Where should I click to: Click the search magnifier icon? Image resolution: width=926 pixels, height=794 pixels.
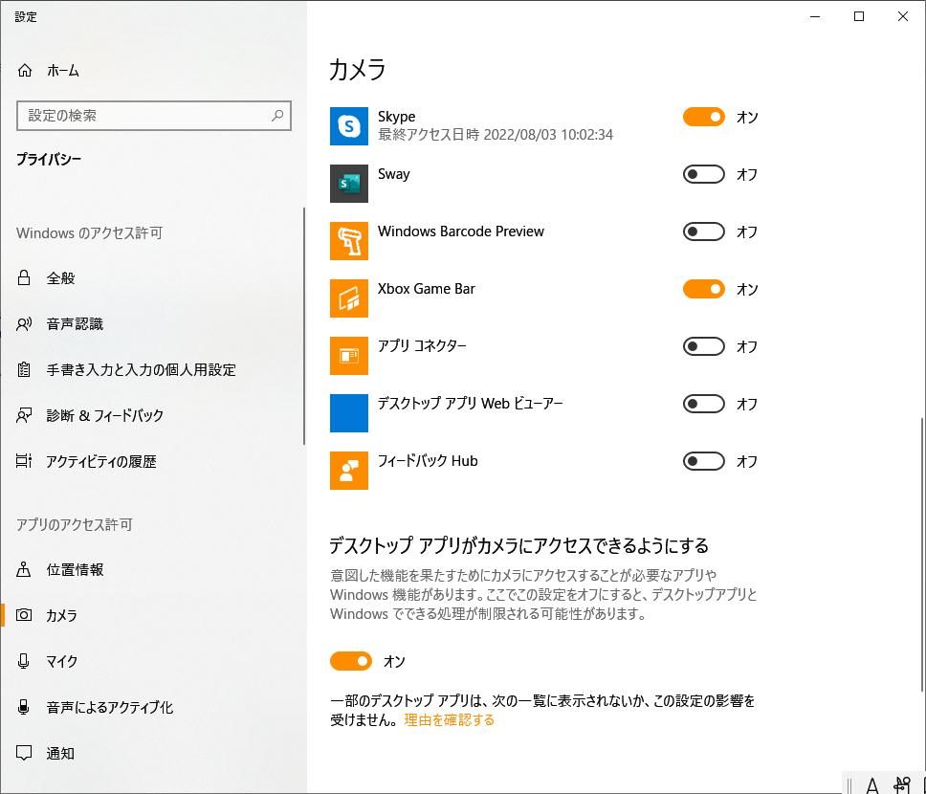coord(277,115)
